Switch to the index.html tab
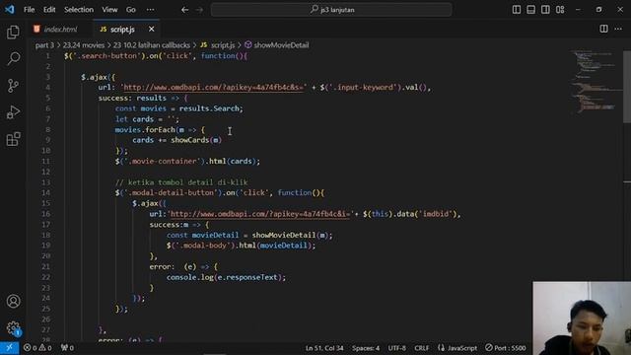The height and width of the screenshot is (355, 631). click(x=60, y=29)
